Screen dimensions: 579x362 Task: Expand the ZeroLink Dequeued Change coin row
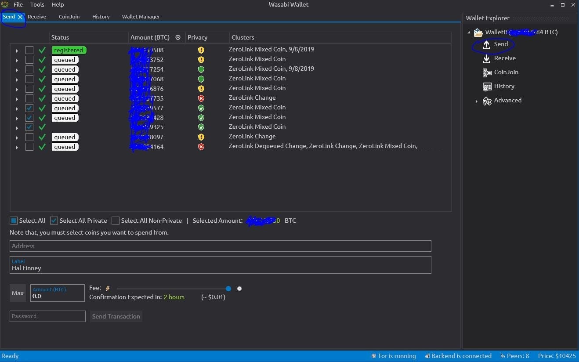coord(17,147)
